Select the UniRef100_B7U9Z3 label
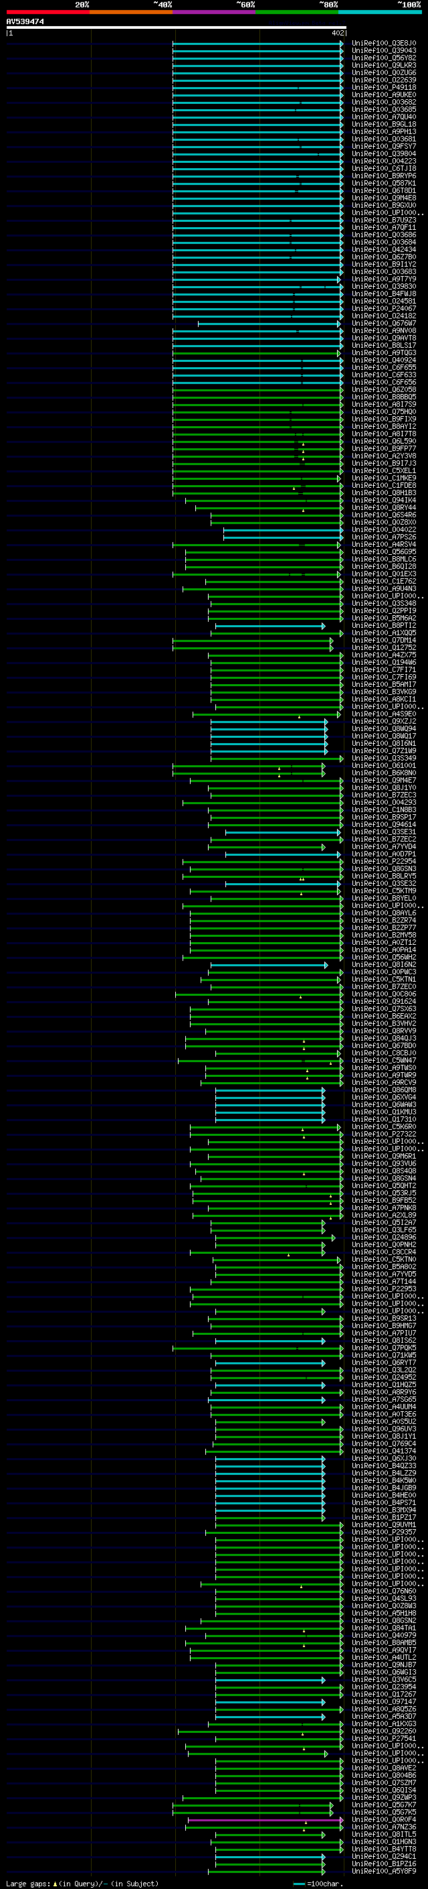This screenshot has width=428, height=1889. click(384, 220)
